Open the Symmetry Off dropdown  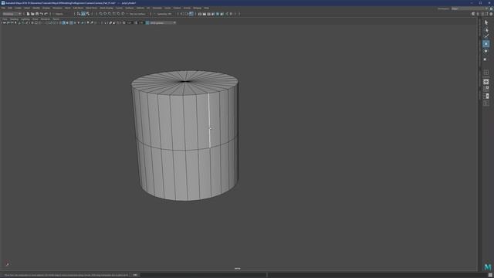[164, 14]
